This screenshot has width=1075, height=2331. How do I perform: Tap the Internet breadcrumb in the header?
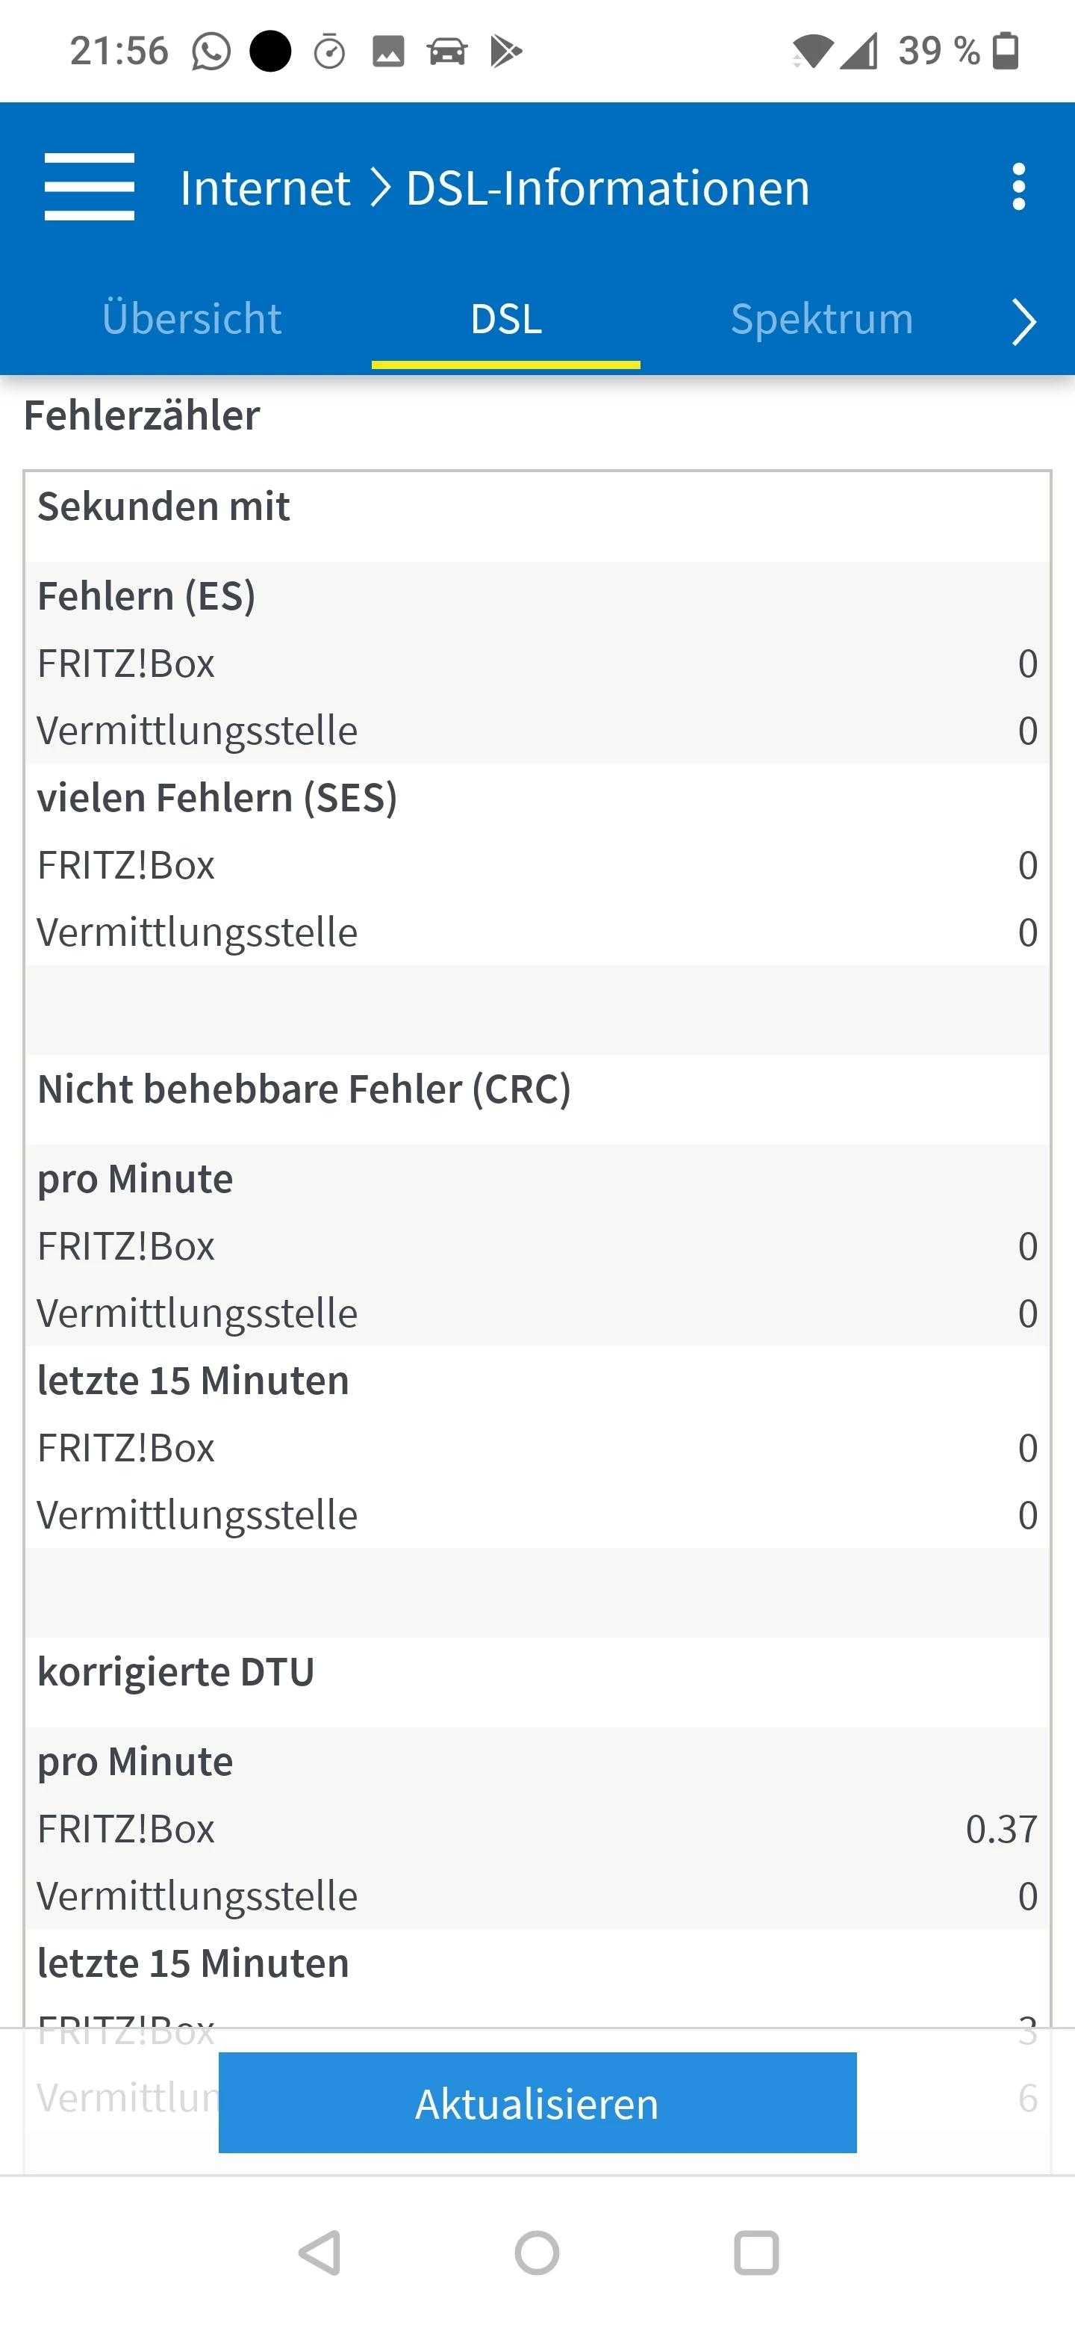265,188
